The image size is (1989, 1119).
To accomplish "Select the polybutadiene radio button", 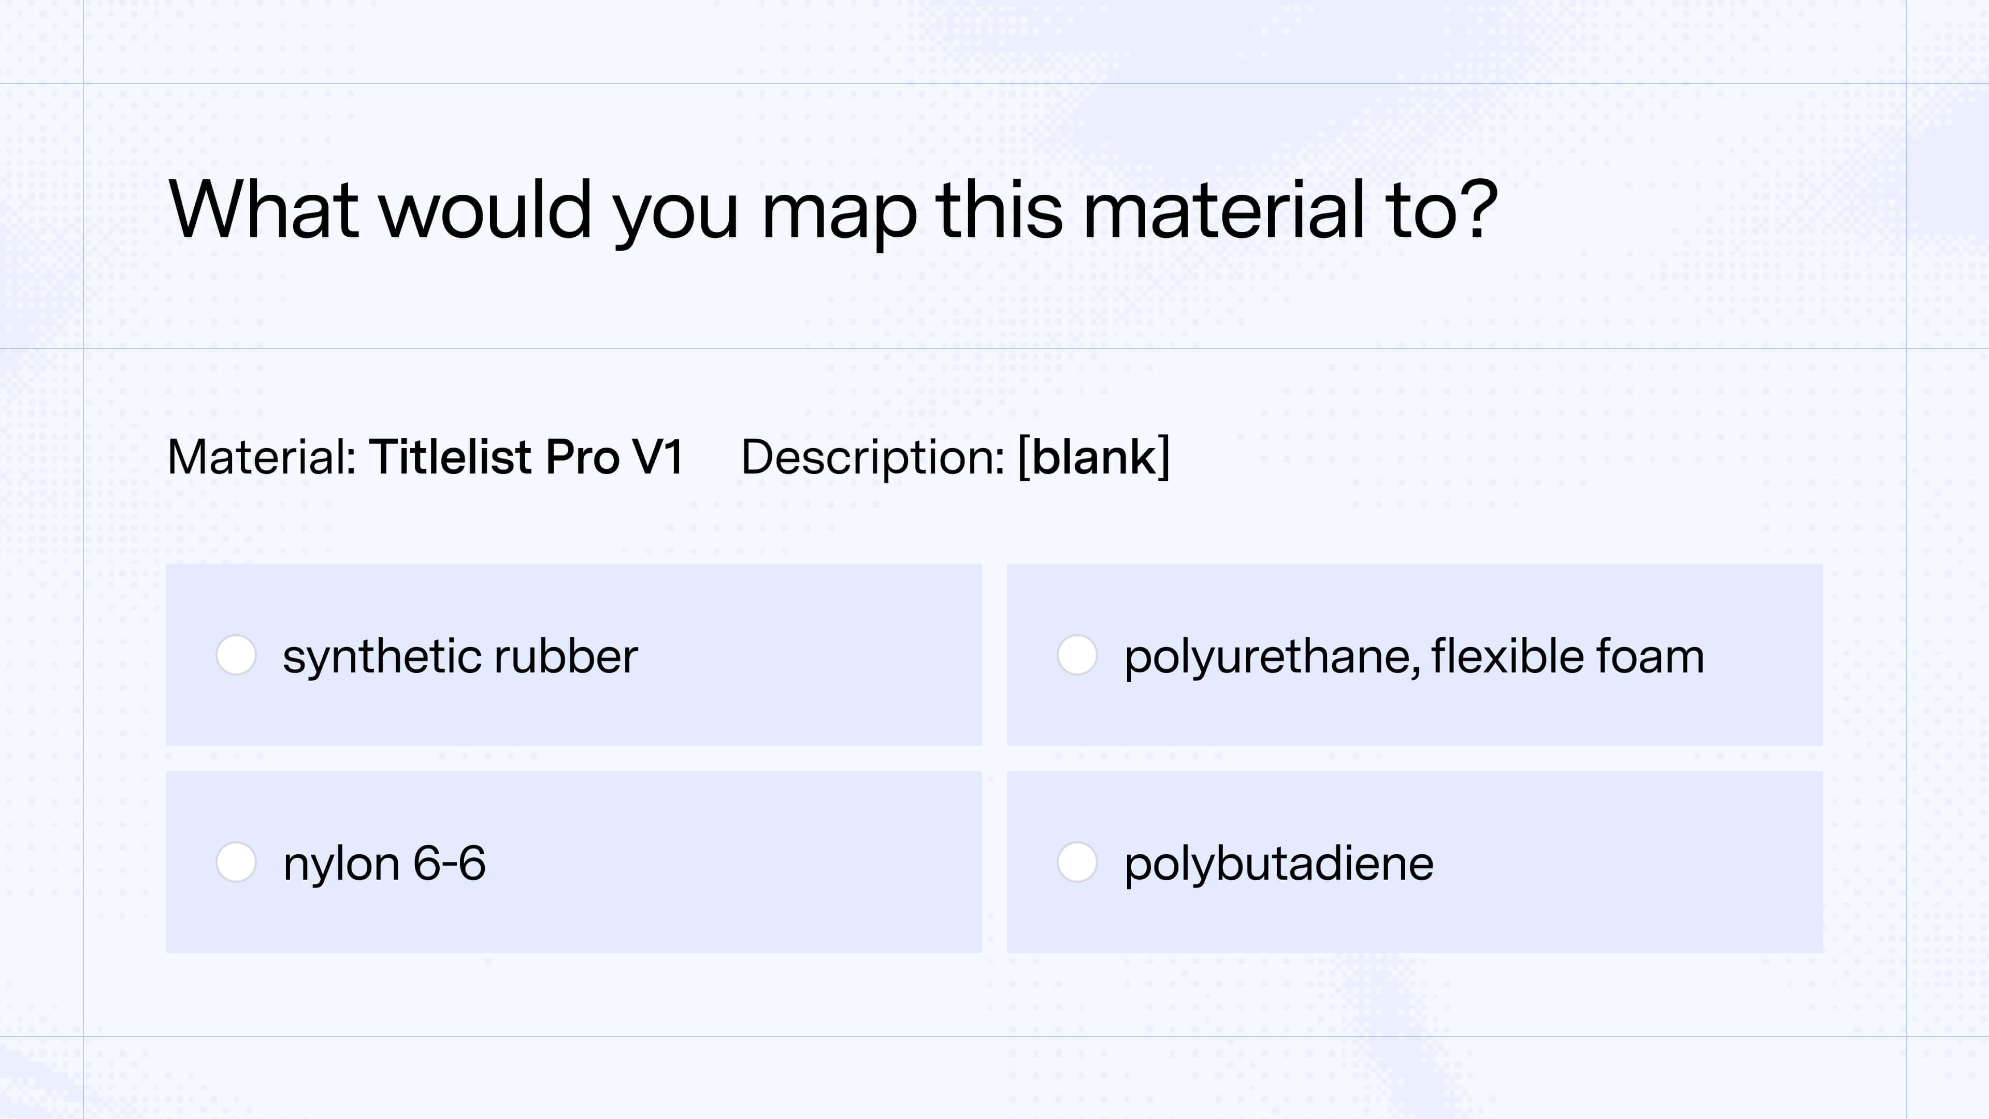I will click(x=1076, y=863).
